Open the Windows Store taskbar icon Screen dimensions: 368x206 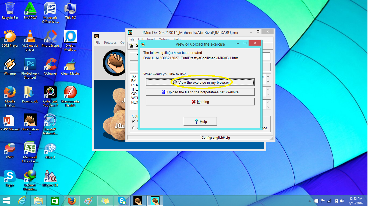coord(55,201)
